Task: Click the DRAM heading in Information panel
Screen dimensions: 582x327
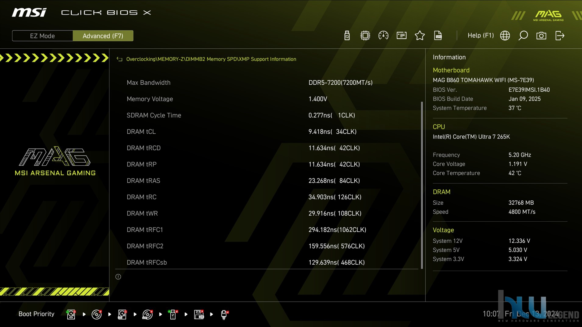Action: pos(442,192)
